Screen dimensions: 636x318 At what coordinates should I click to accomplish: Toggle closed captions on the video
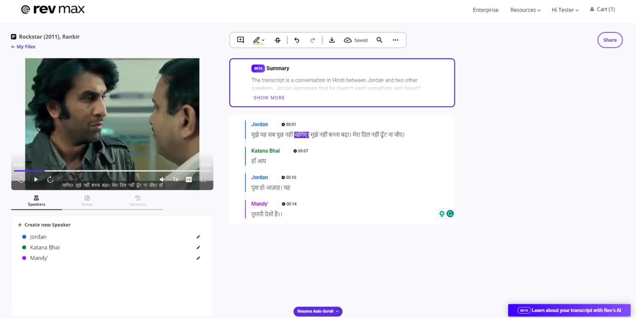click(189, 179)
